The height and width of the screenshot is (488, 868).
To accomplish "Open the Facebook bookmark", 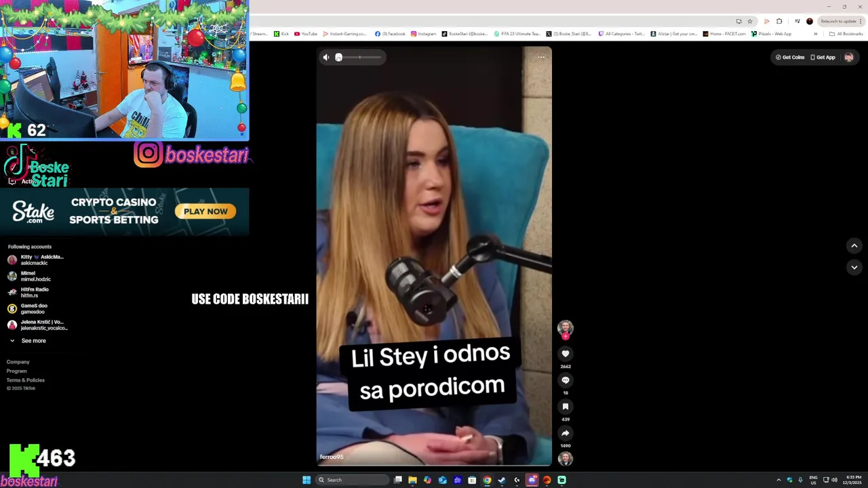I will point(390,33).
